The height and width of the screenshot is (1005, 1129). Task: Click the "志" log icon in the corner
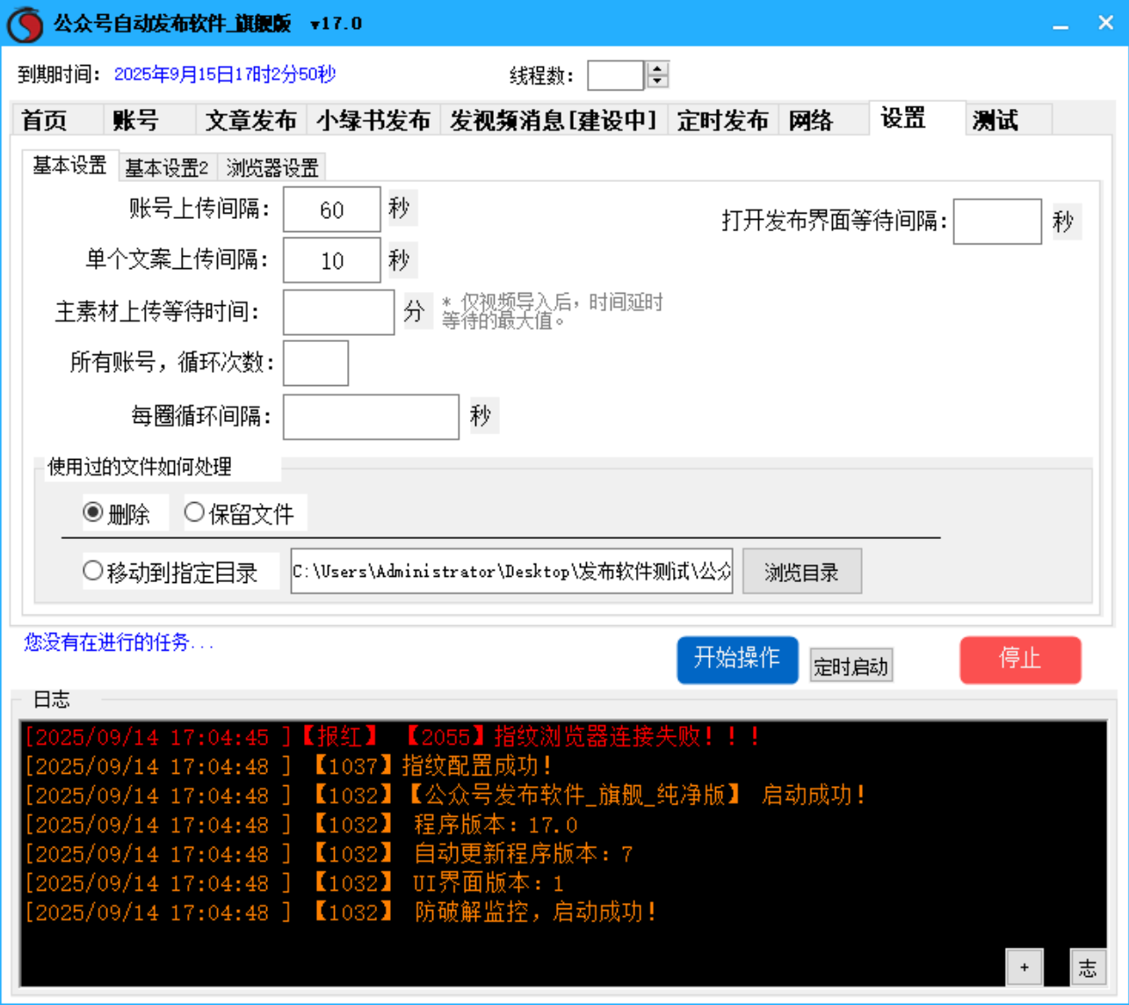click(x=1088, y=967)
